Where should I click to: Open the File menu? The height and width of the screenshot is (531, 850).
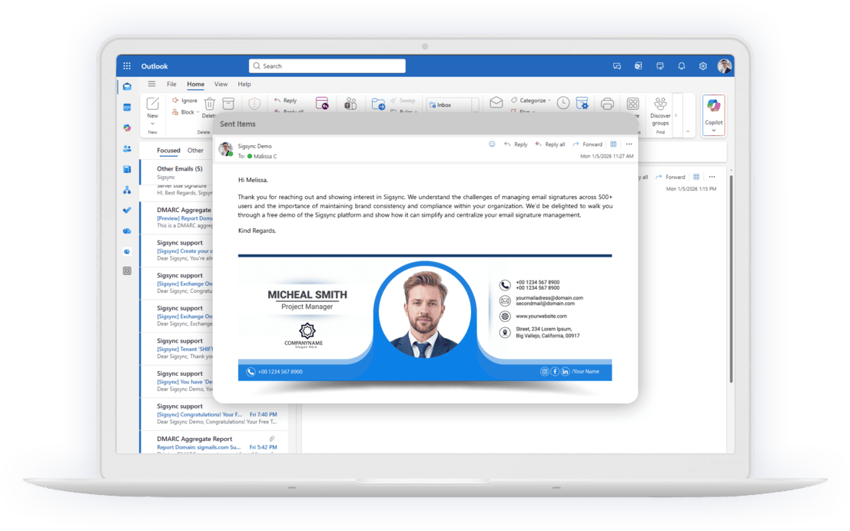point(171,84)
